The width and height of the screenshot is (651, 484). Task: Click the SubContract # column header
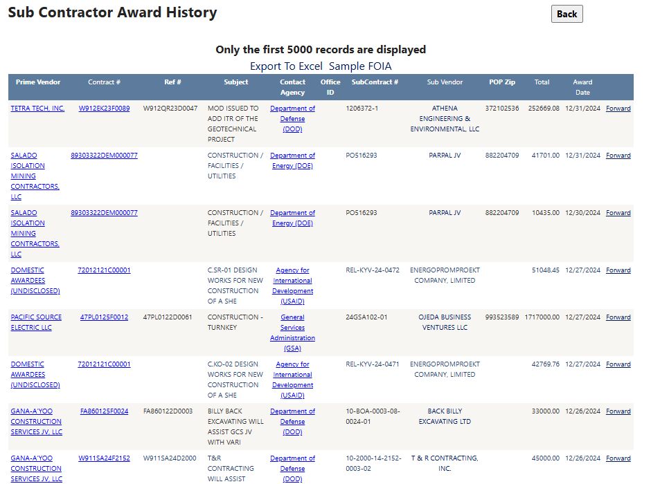(375, 82)
